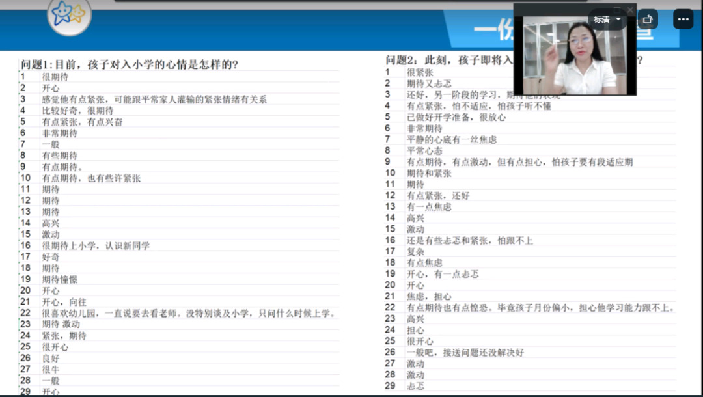
Task: Click Question 2 row 18 '有点焦虑'
Action: click(x=424, y=263)
